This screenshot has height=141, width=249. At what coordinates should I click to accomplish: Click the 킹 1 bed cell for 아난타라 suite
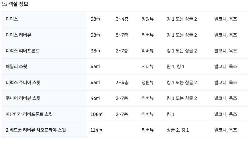[170, 114]
